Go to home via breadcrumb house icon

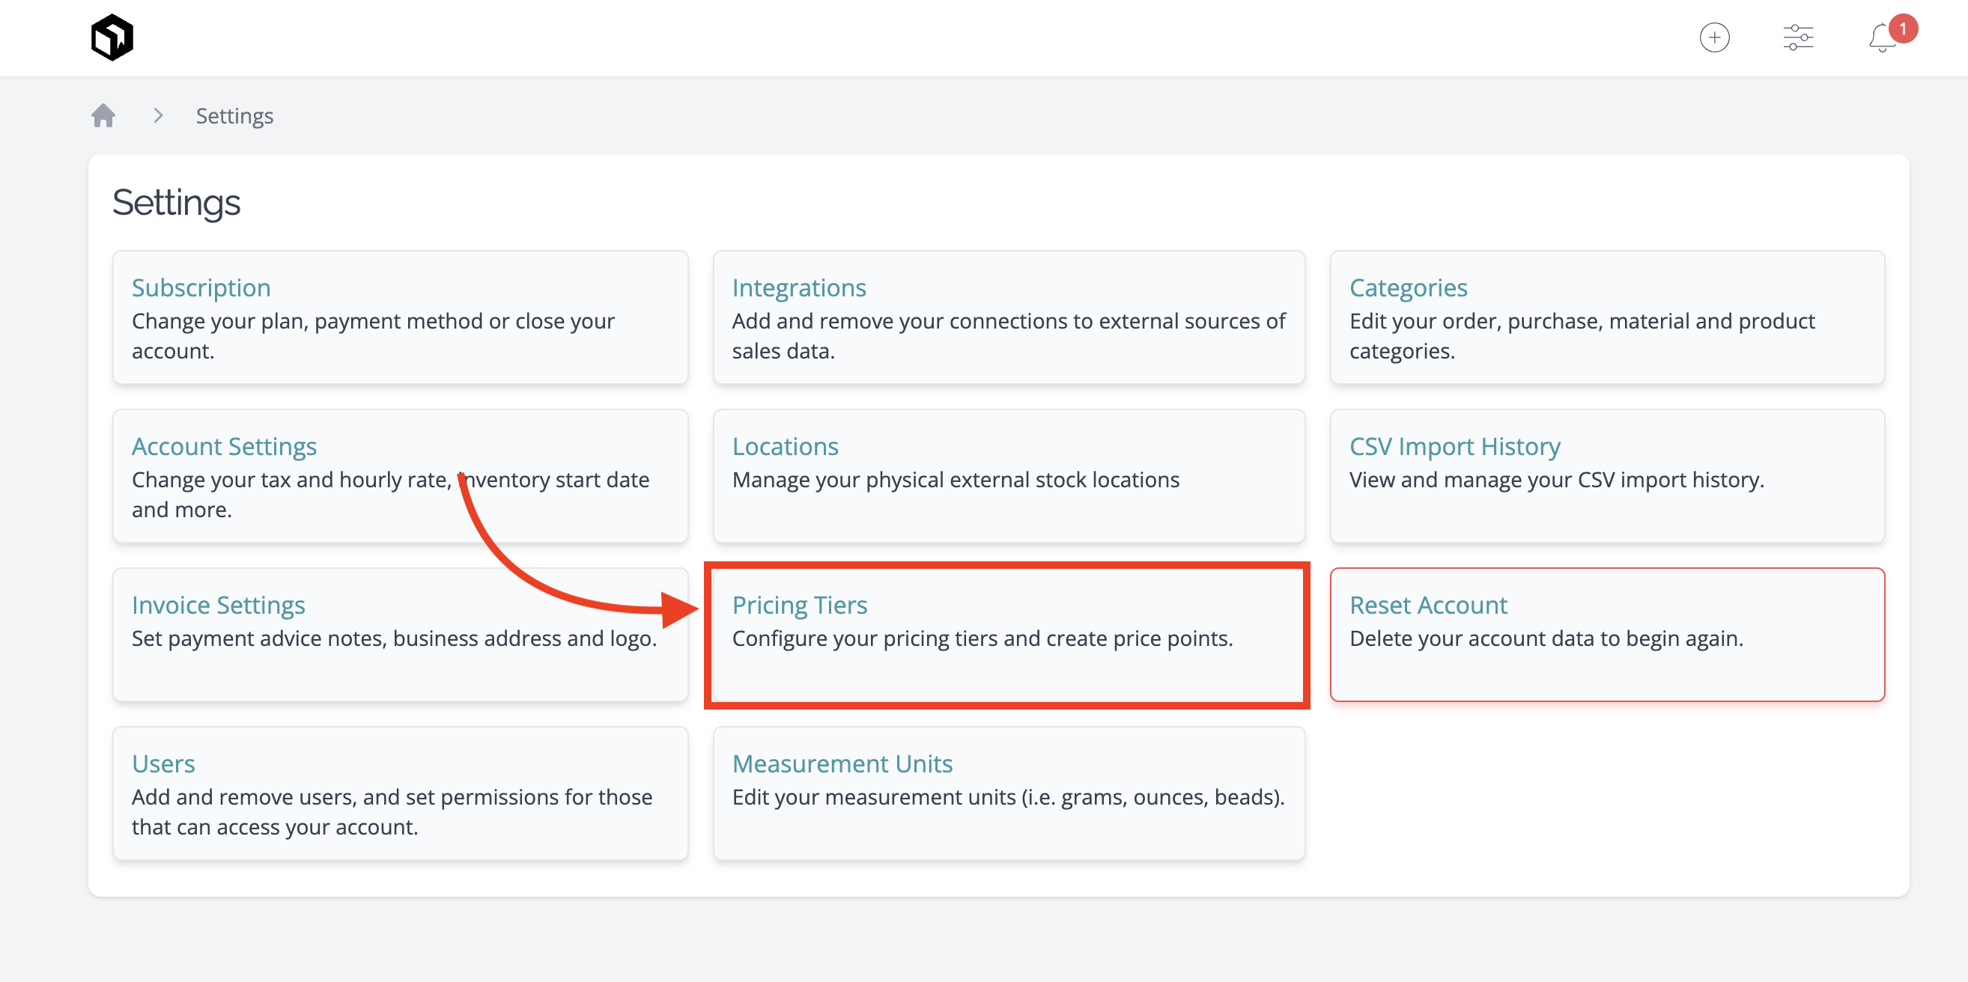(x=103, y=115)
